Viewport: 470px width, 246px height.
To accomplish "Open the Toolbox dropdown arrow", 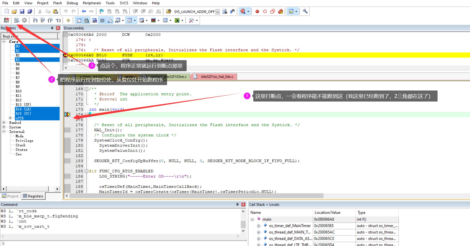I will [x=197, y=20].
